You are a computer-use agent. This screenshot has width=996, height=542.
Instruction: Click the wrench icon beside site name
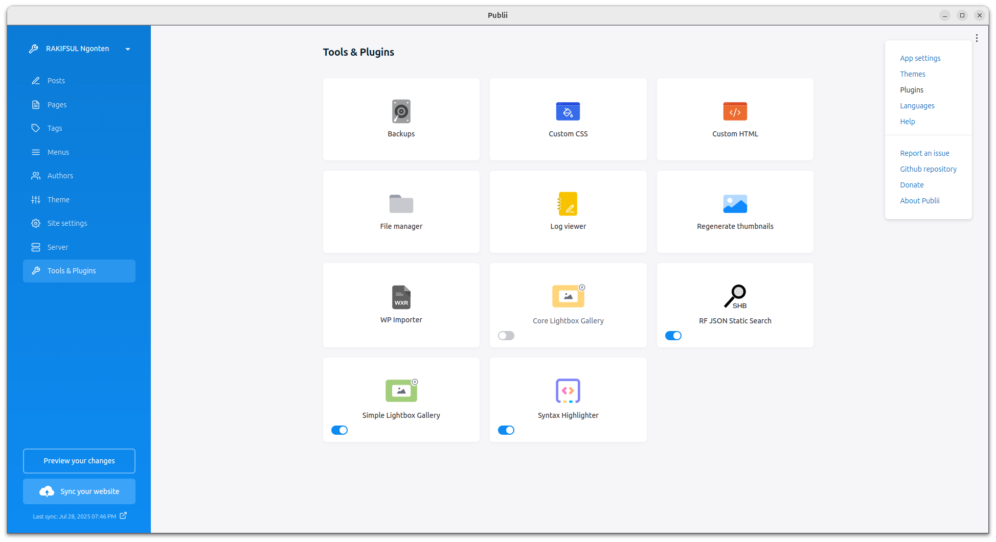34,49
